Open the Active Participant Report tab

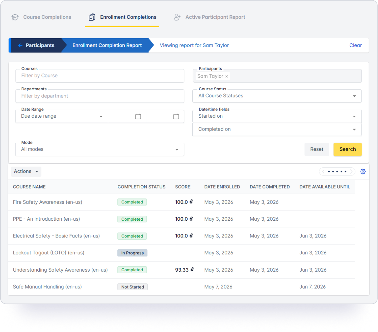(209, 17)
